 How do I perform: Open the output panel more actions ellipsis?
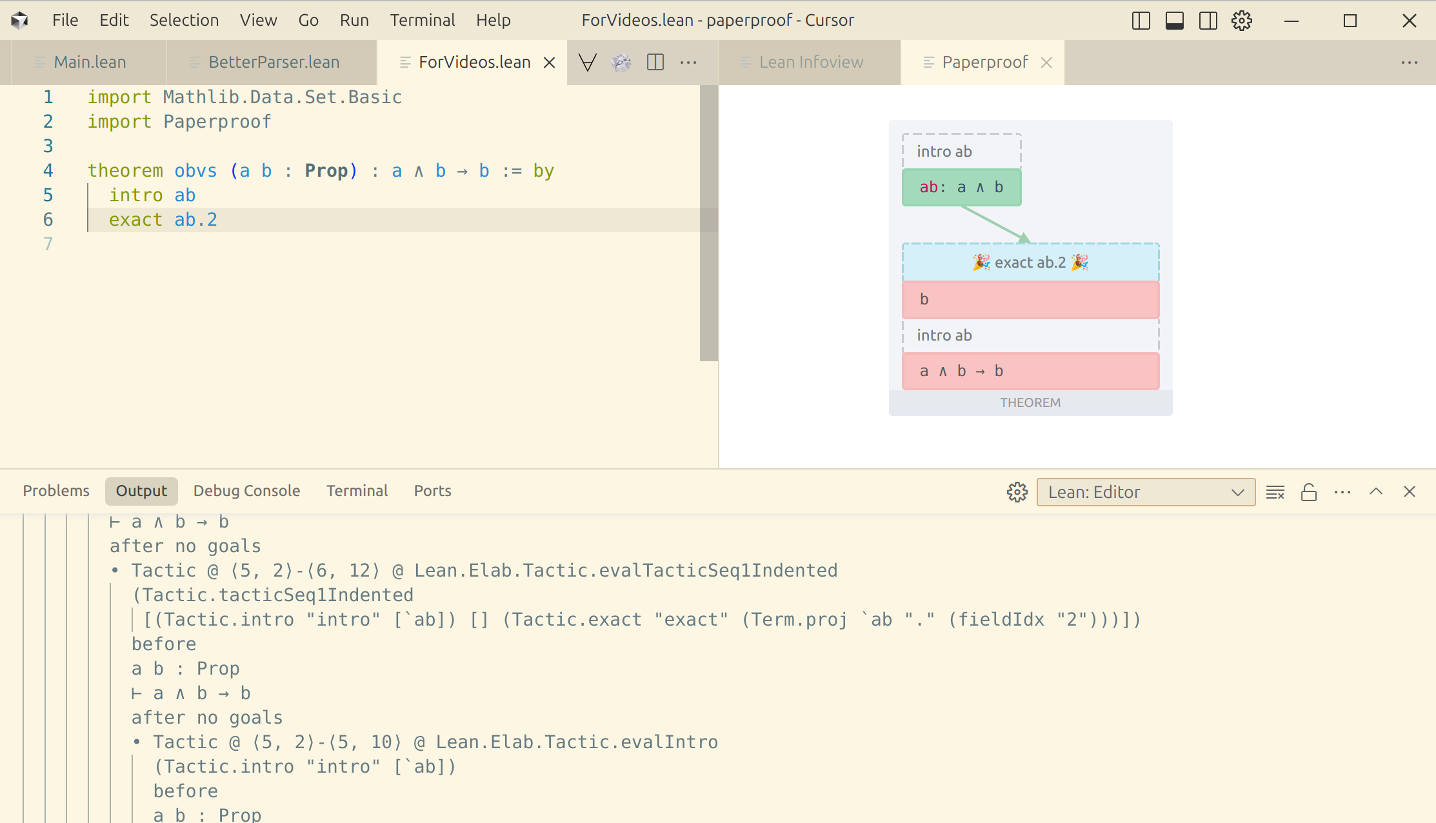coord(1342,492)
